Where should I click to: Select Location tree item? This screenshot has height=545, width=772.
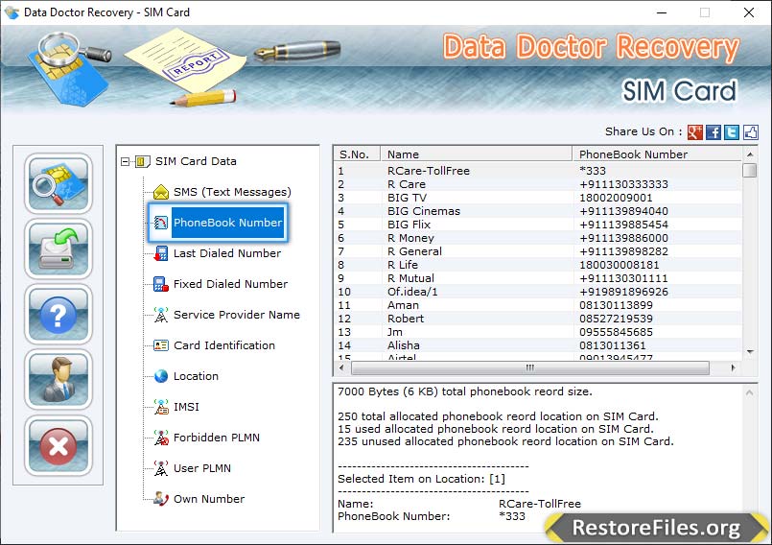[x=196, y=376]
